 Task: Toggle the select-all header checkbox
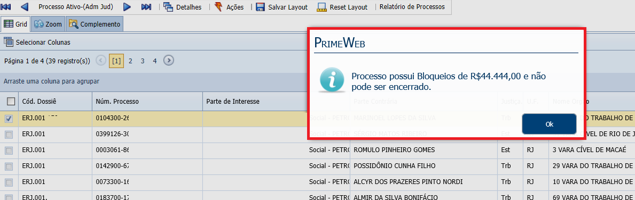click(x=11, y=101)
